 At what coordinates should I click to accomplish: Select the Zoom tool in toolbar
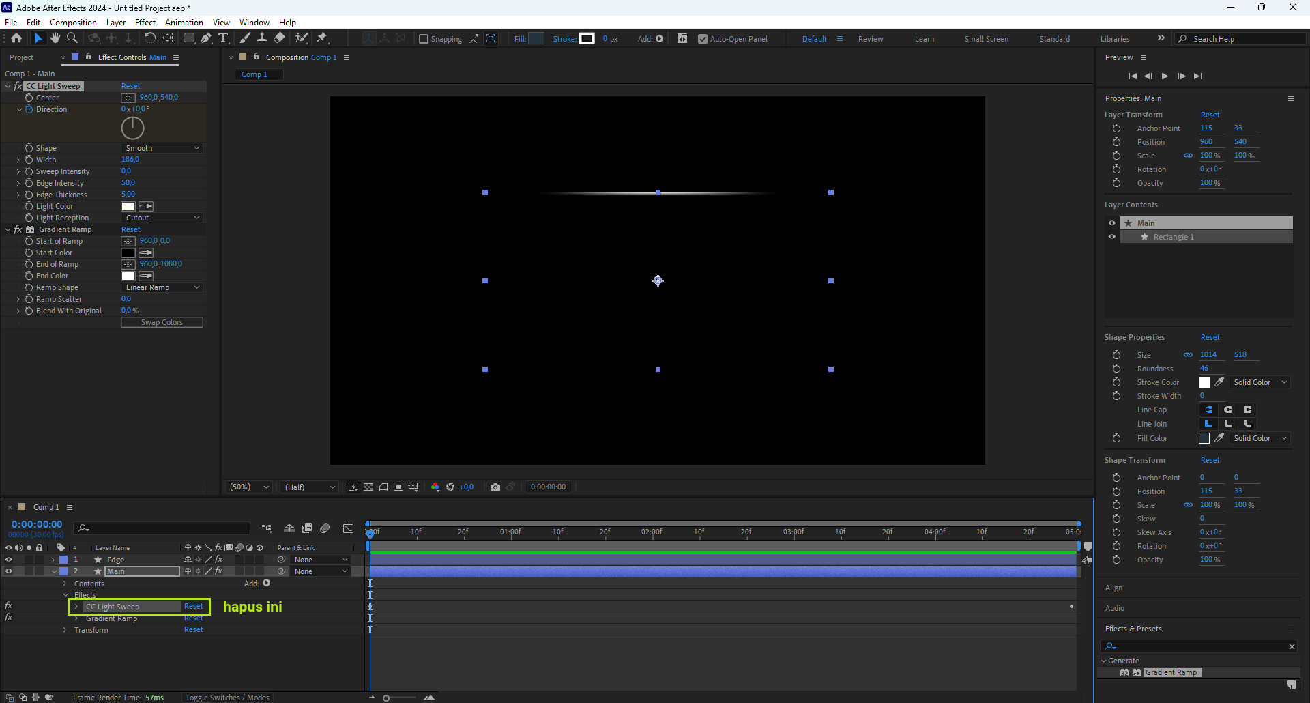point(72,38)
